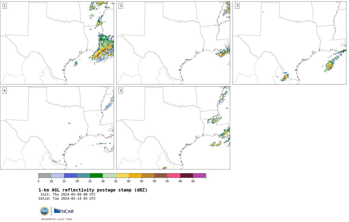This screenshot has height=222, width=349.
Task: Click the dark brown 50-55 dBZ swatch
Action: pos(161,176)
